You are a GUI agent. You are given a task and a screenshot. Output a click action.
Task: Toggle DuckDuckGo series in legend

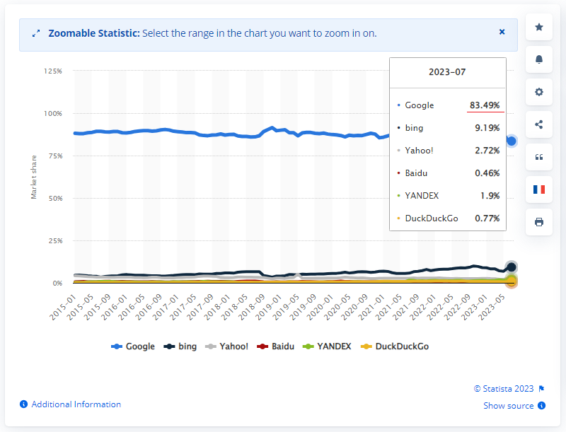point(395,346)
